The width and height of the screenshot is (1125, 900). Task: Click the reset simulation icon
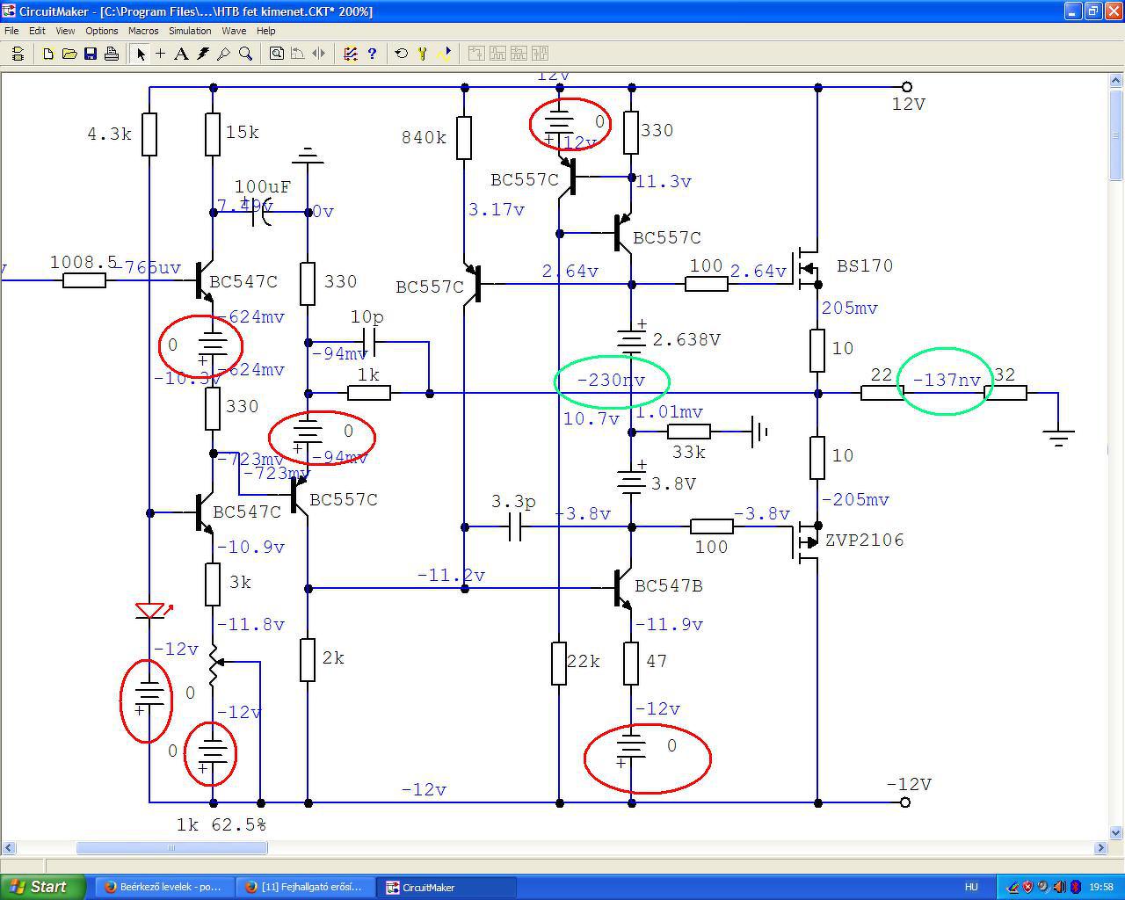click(x=402, y=54)
